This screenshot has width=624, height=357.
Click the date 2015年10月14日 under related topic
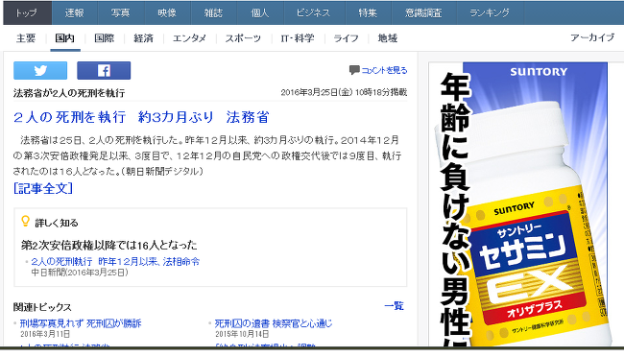[x=242, y=334]
